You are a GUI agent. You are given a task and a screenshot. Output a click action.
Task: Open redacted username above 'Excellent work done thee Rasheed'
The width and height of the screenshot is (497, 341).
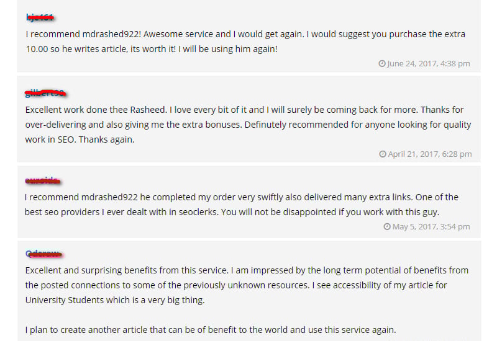(45, 93)
